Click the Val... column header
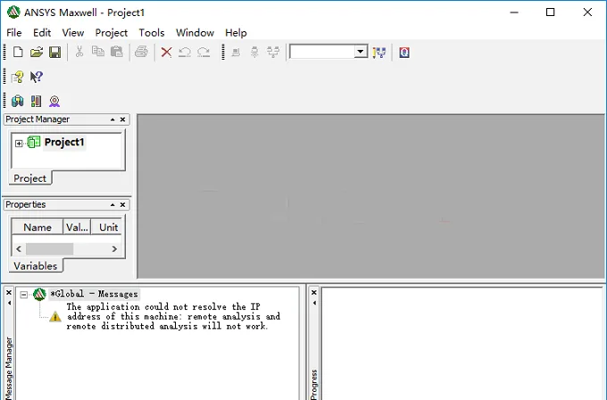Image resolution: width=607 pixels, height=400 pixels. pyautogui.click(x=77, y=227)
